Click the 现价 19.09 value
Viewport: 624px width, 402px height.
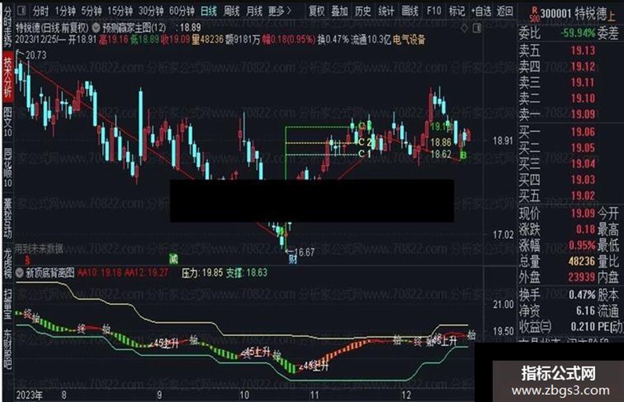click(x=583, y=213)
